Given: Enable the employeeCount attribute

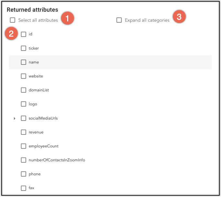Looking at the screenshot, I should tap(24, 146).
